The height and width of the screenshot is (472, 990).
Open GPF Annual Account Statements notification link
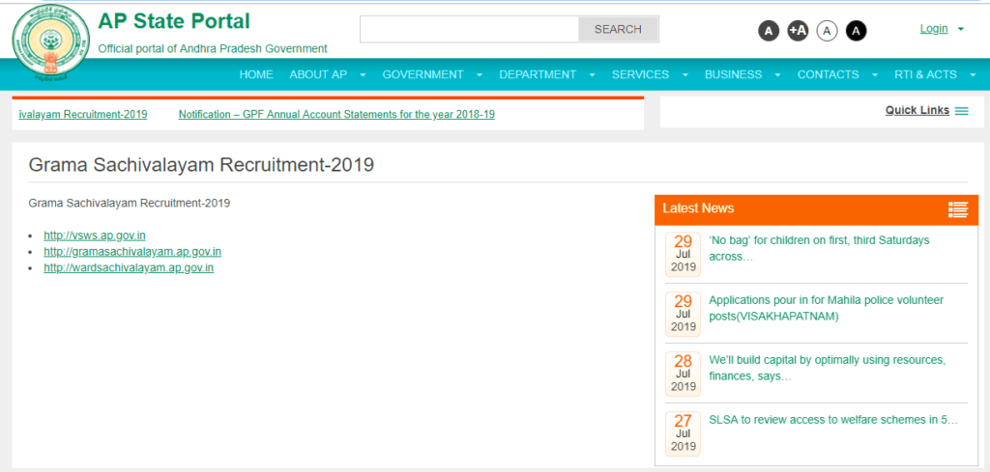click(336, 114)
